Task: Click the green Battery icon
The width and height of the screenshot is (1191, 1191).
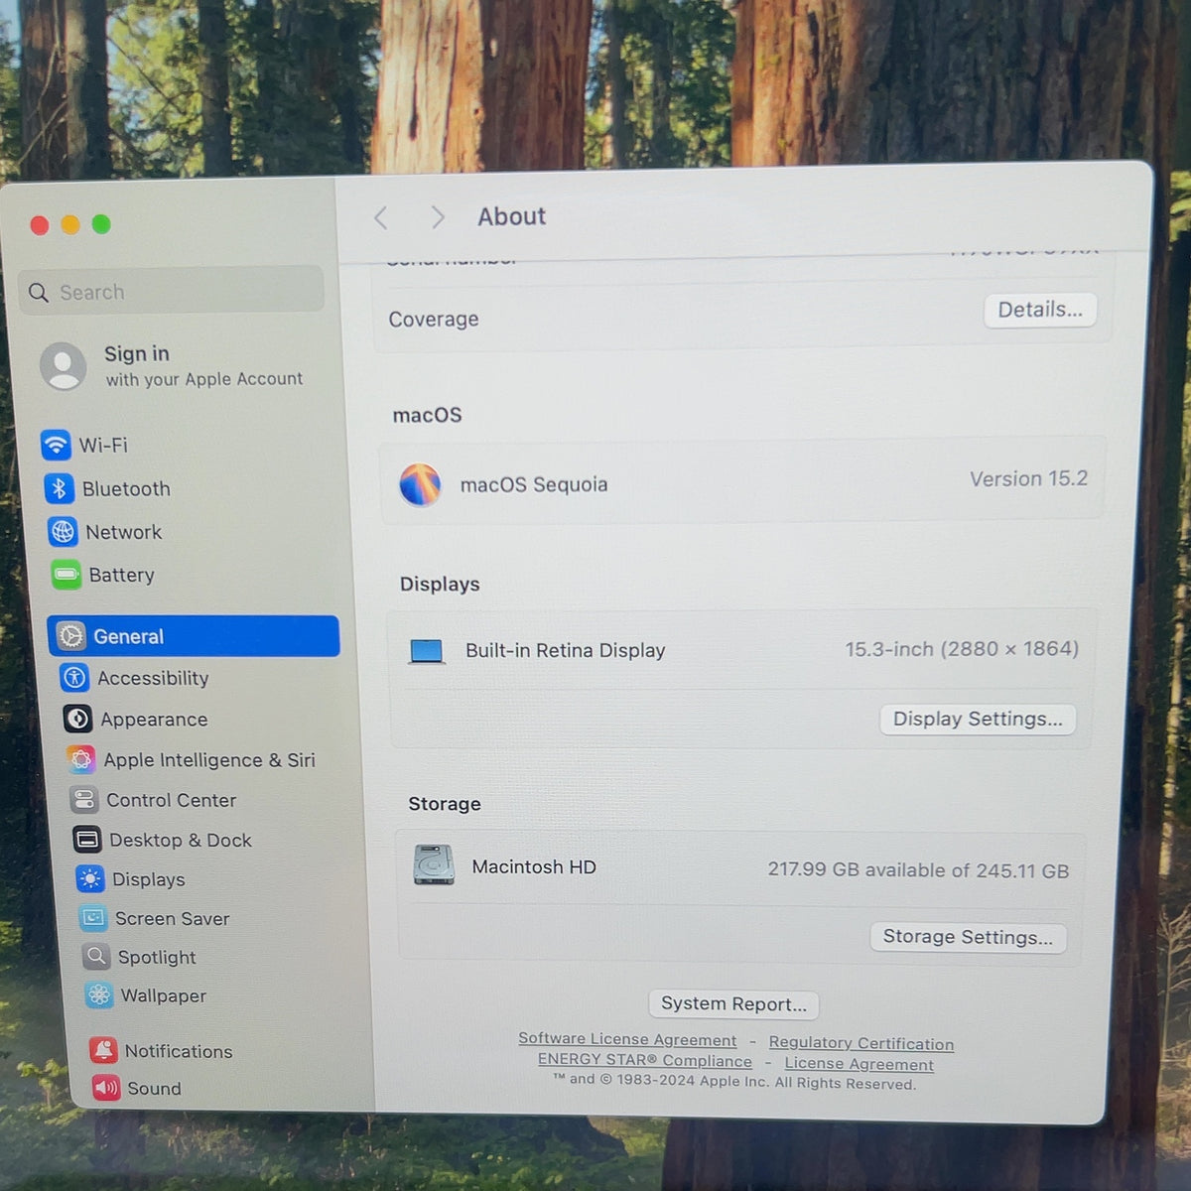Action: (x=66, y=575)
